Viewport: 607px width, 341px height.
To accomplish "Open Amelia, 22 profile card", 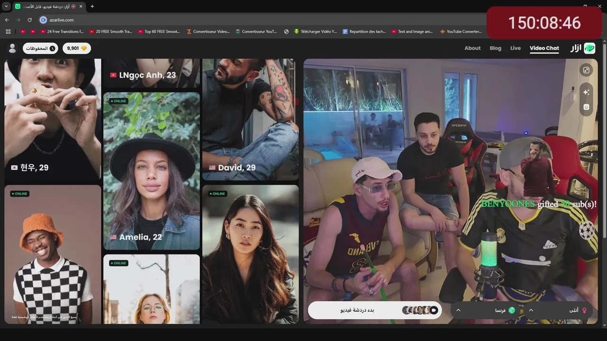I will click(152, 171).
